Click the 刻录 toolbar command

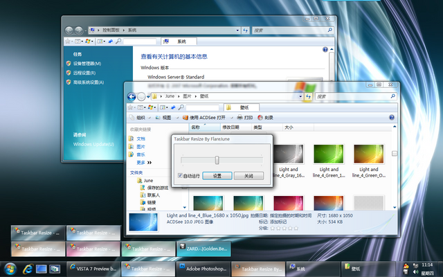click(x=265, y=118)
